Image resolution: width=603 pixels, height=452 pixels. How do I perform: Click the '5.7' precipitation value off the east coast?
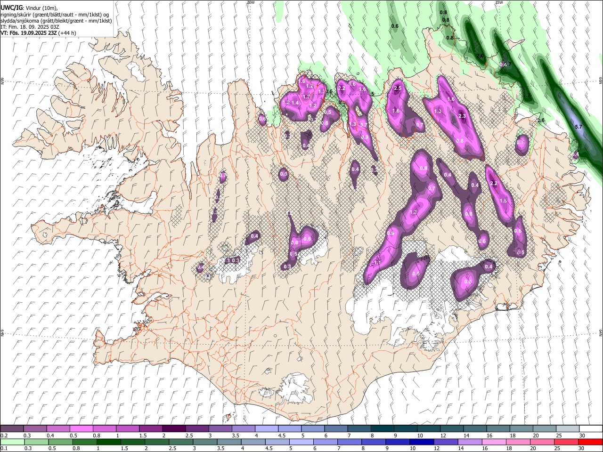click(579, 127)
